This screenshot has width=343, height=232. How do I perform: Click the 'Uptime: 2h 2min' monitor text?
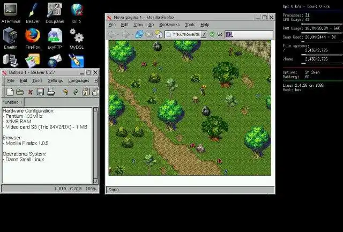(x=301, y=72)
